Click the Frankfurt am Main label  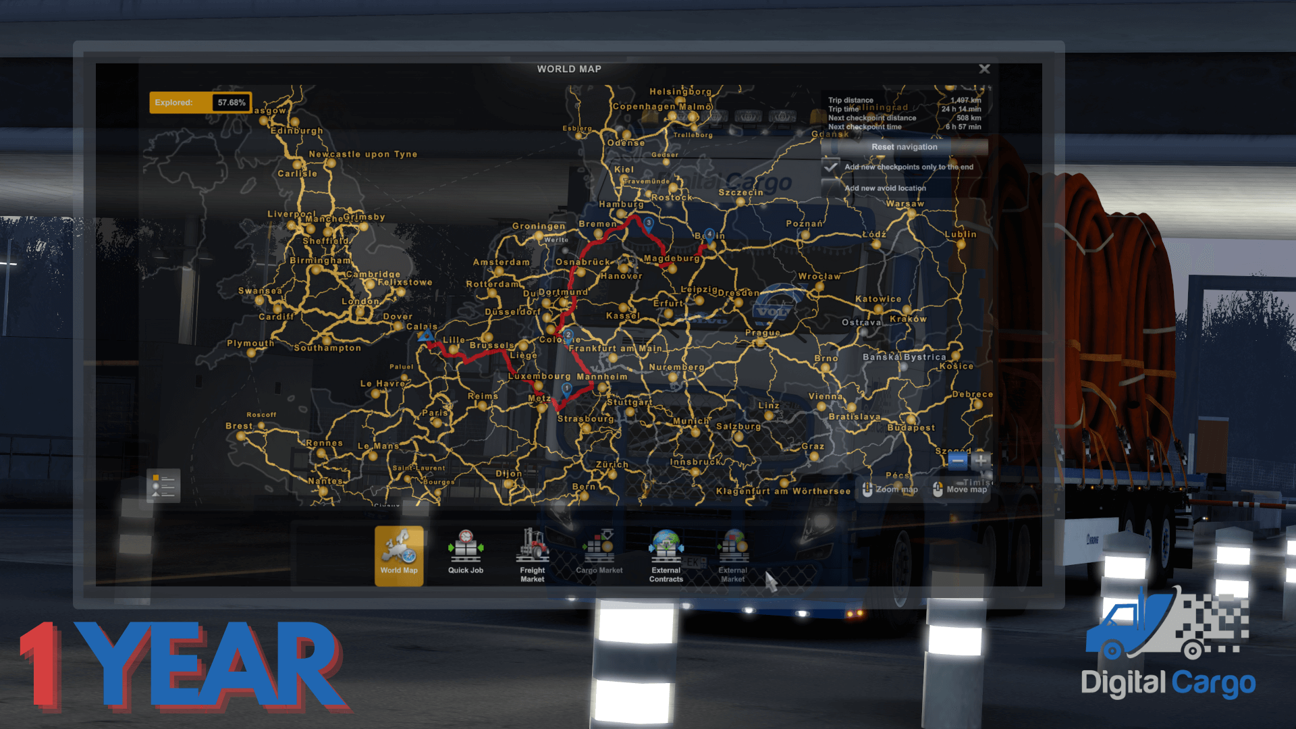click(x=616, y=349)
